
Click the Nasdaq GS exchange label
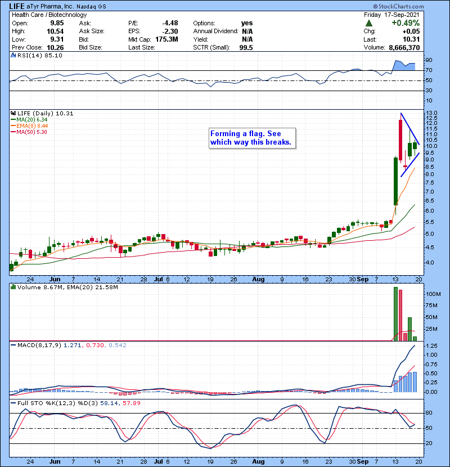(91, 7)
